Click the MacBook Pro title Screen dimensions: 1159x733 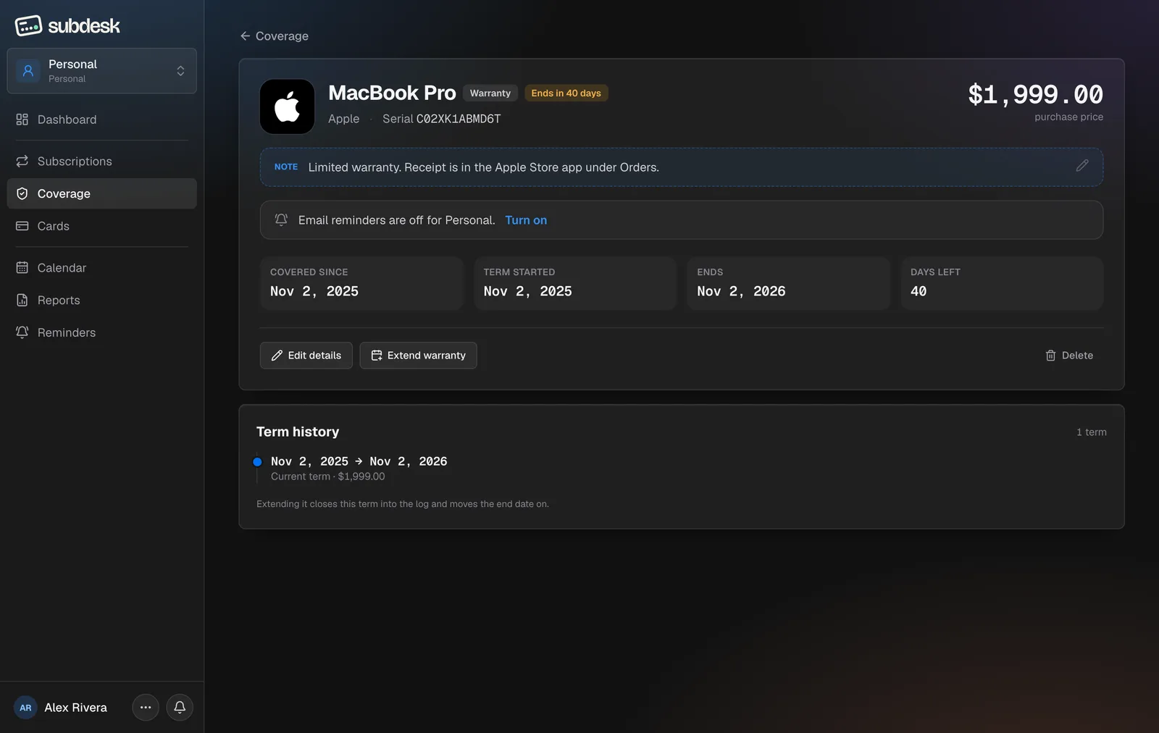392,93
